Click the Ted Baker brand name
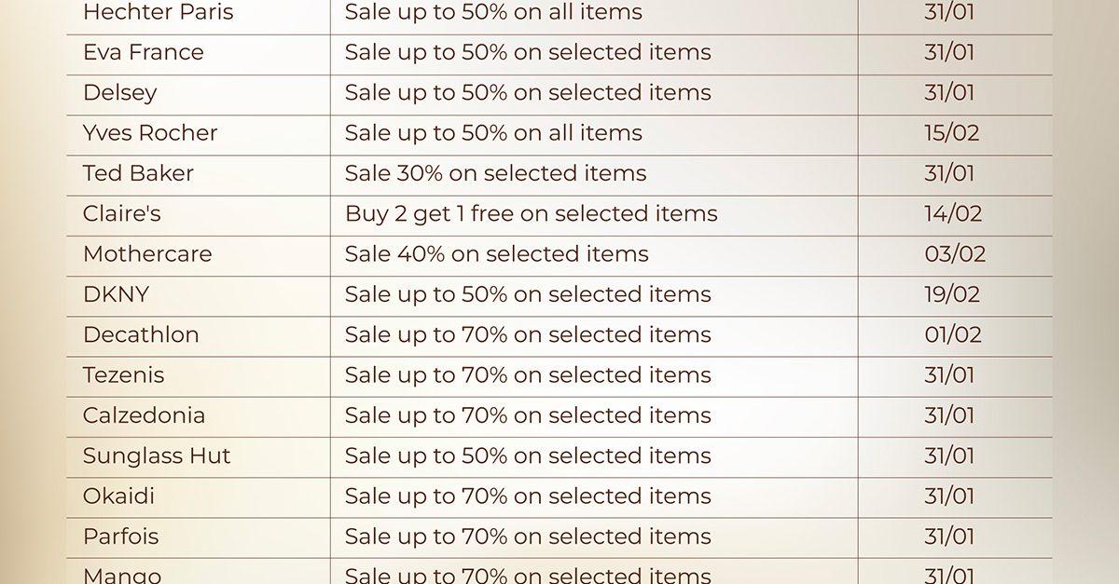This screenshot has height=584, width=1119. tap(138, 173)
